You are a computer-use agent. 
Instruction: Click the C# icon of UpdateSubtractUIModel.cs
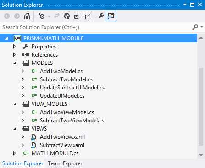click(34, 87)
